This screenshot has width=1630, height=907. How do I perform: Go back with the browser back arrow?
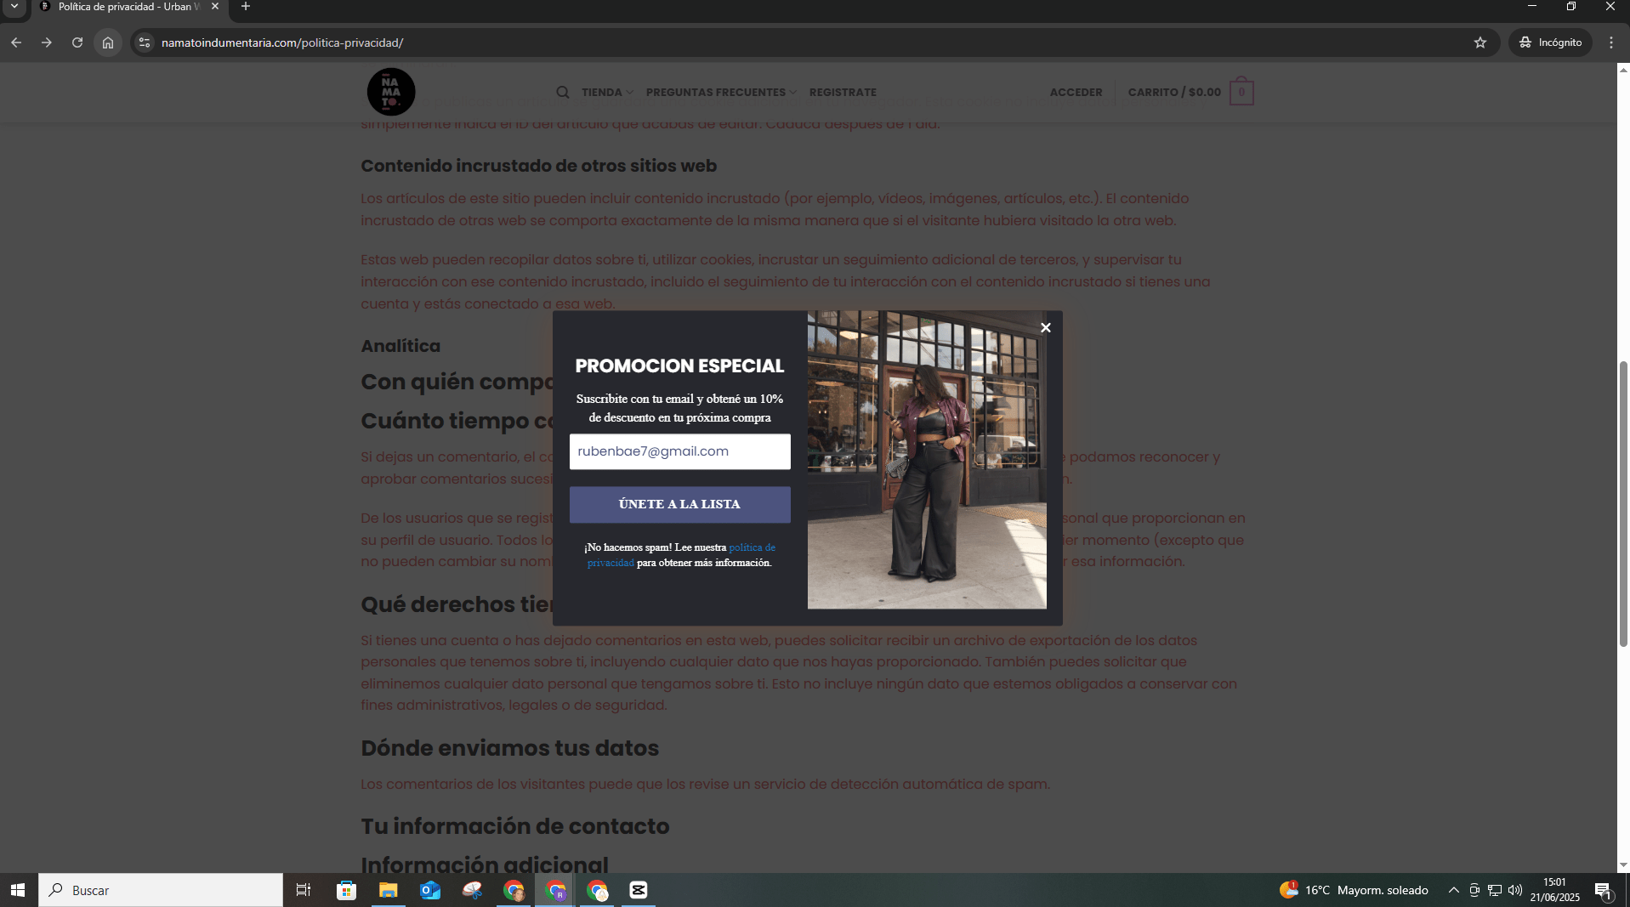pyautogui.click(x=16, y=43)
